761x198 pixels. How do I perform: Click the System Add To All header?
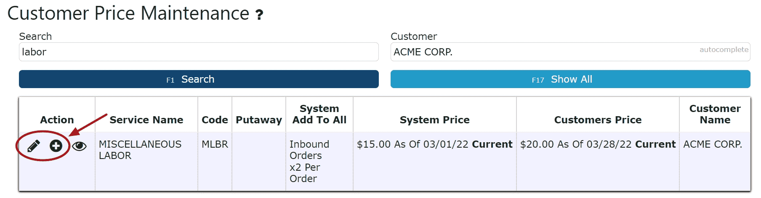tap(319, 115)
